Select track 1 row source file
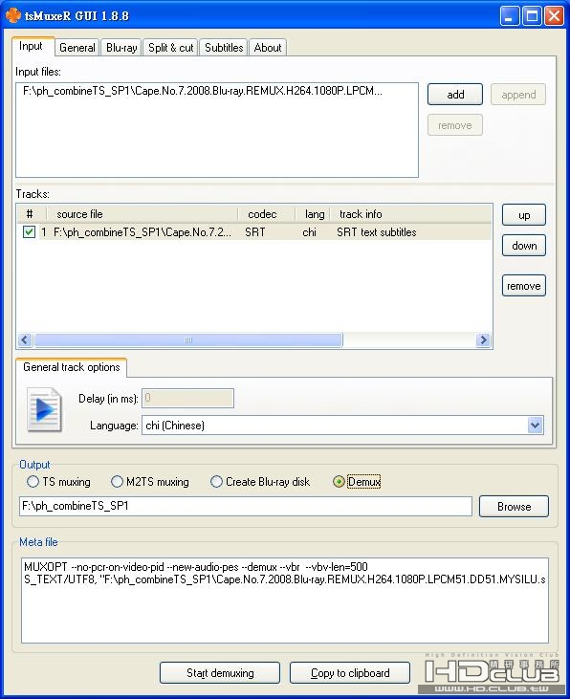This screenshot has height=699, width=570. pyautogui.click(x=142, y=232)
